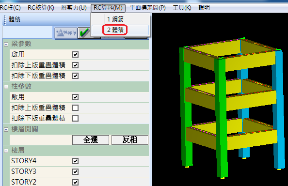The image size is (288, 186).
Task: Open the 工具(K) menu
Action: pyautogui.click(x=182, y=8)
